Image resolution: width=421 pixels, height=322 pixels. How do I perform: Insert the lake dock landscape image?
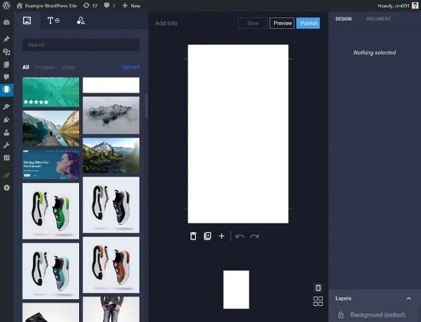coord(51,129)
